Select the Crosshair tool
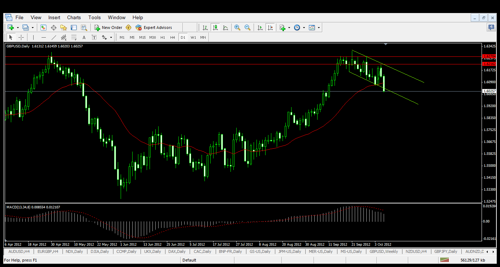Viewport: 500px width, 267px height. point(21,37)
